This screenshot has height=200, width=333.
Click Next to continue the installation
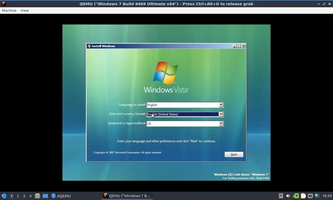(x=234, y=154)
